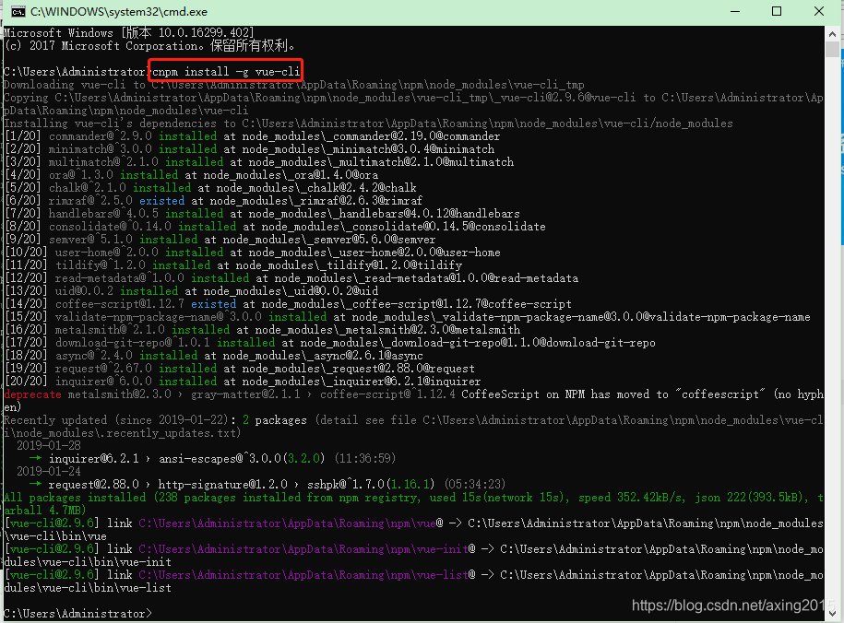Click the 'Downloading vue-cli to' line

click(294, 85)
